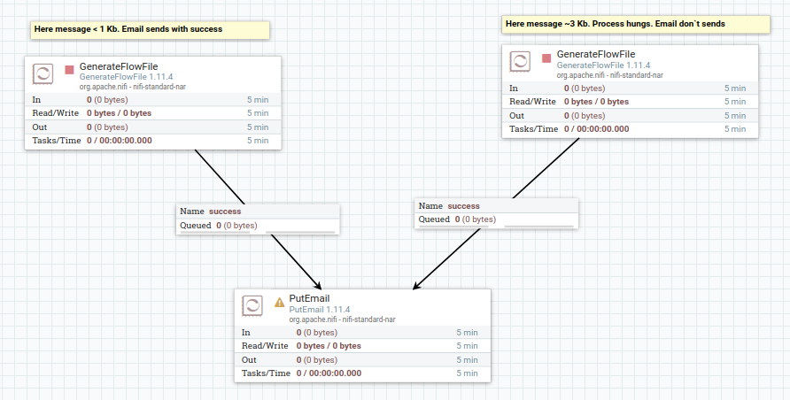Click the right GenerateFlowFile red stopped indicator
790x400 pixels.
(x=546, y=58)
